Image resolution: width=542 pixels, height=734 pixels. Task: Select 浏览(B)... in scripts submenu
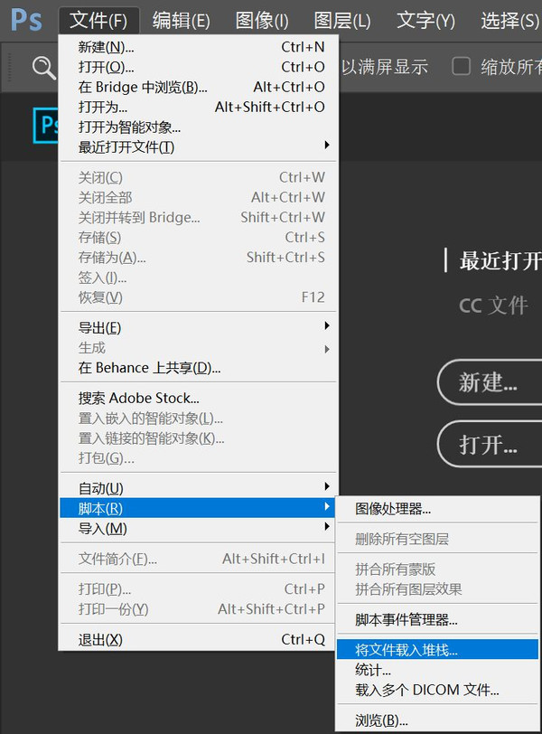(438, 720)
